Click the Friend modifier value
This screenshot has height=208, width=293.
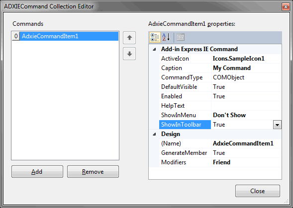pos(246,162)
